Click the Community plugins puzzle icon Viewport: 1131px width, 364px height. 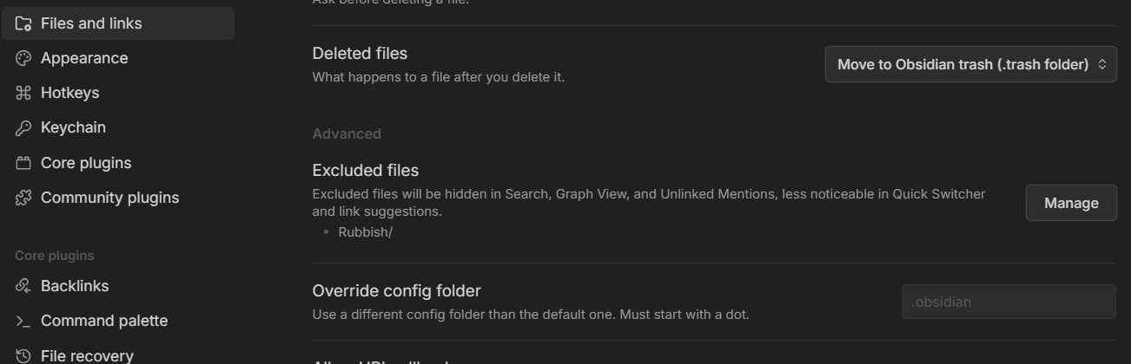click(x=23, y=198)
